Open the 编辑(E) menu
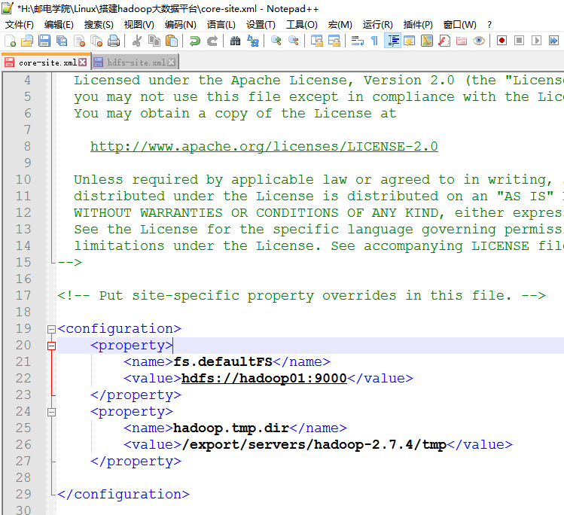The width and height of the screenshot is (564, 515). pyautogui.click(x=59, y=25)
